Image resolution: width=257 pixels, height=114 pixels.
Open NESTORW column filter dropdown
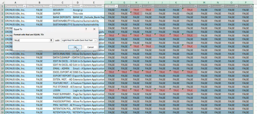[196, 6]
